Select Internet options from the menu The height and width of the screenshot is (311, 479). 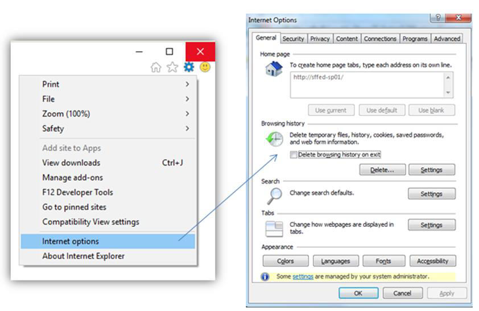pos(71,241)
